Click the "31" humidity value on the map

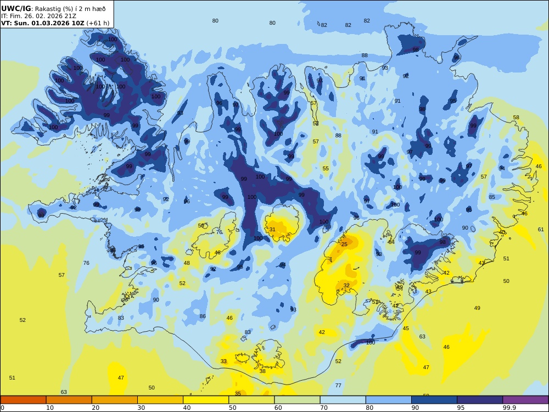pos(272,230)
